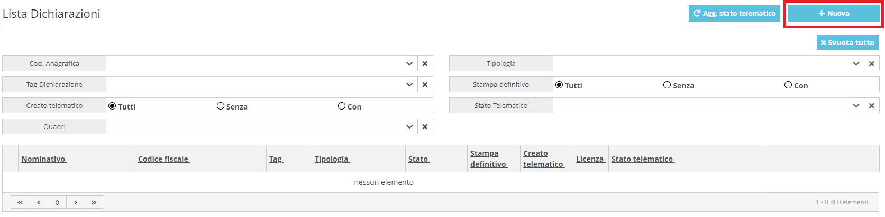Clear the Quadri filter with X icon

[425, 127]
